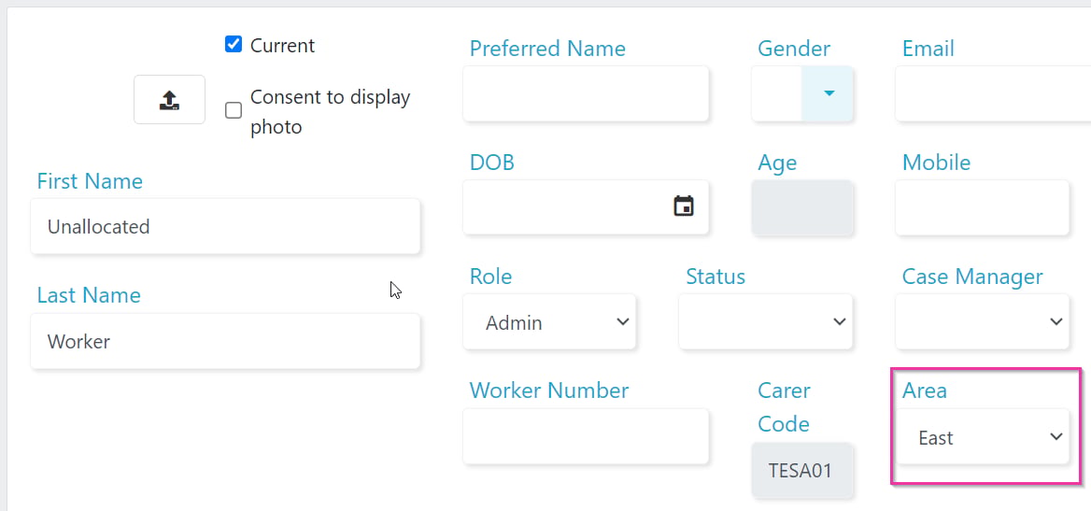Click the Last Name label

[x=89, y=295]
